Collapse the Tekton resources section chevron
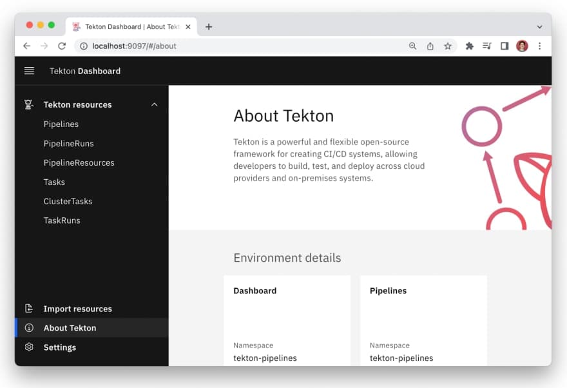567x388 pixels. coord(155,104)
